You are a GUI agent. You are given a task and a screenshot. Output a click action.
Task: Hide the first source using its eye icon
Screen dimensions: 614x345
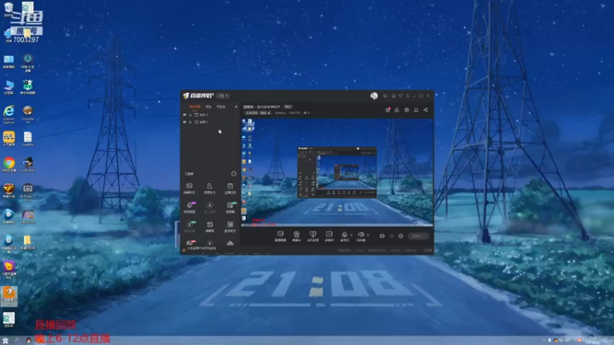coord(184,115)
